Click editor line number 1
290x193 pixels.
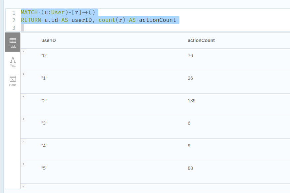tap(14, 13)
